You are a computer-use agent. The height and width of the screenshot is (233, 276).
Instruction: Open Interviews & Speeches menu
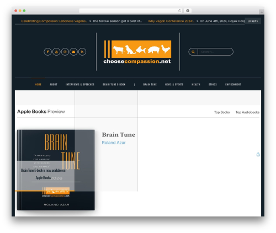click(80, 84)
